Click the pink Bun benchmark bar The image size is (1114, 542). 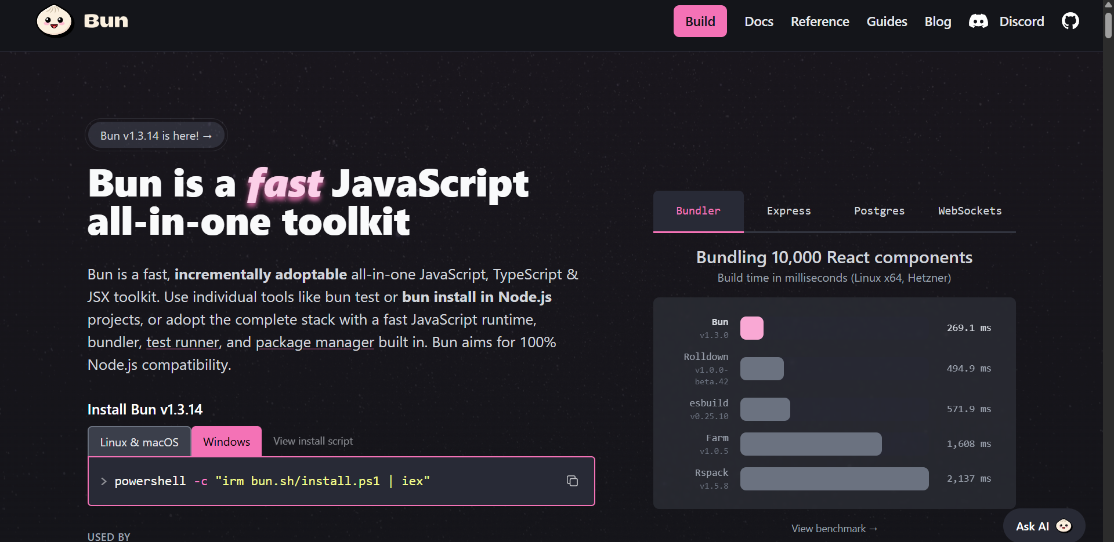[x=751, y=328]
